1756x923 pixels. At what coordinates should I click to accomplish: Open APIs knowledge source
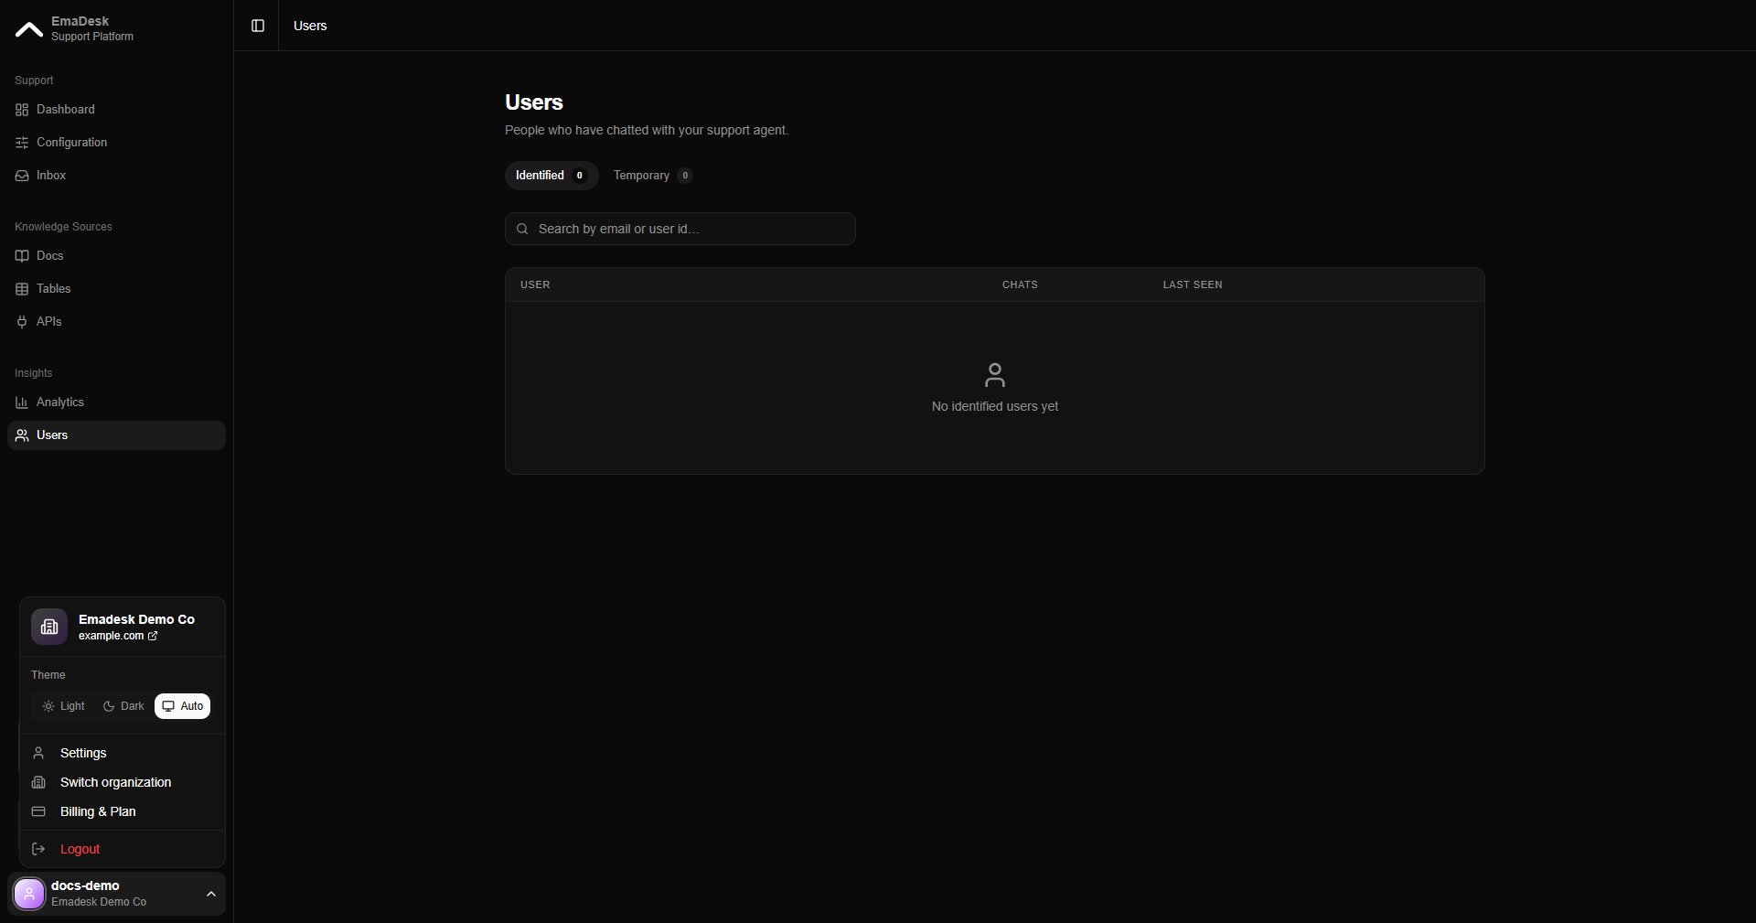[116, 322]
